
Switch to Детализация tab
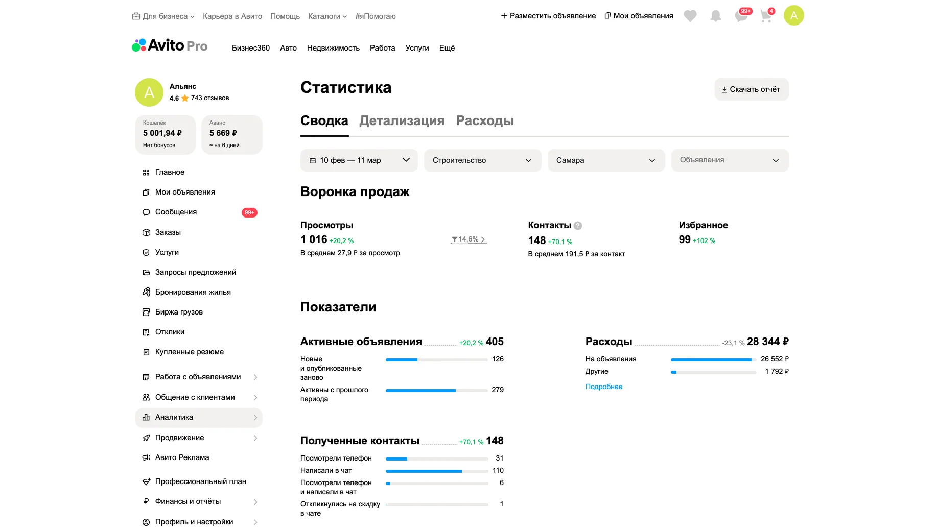coord(402,121)
